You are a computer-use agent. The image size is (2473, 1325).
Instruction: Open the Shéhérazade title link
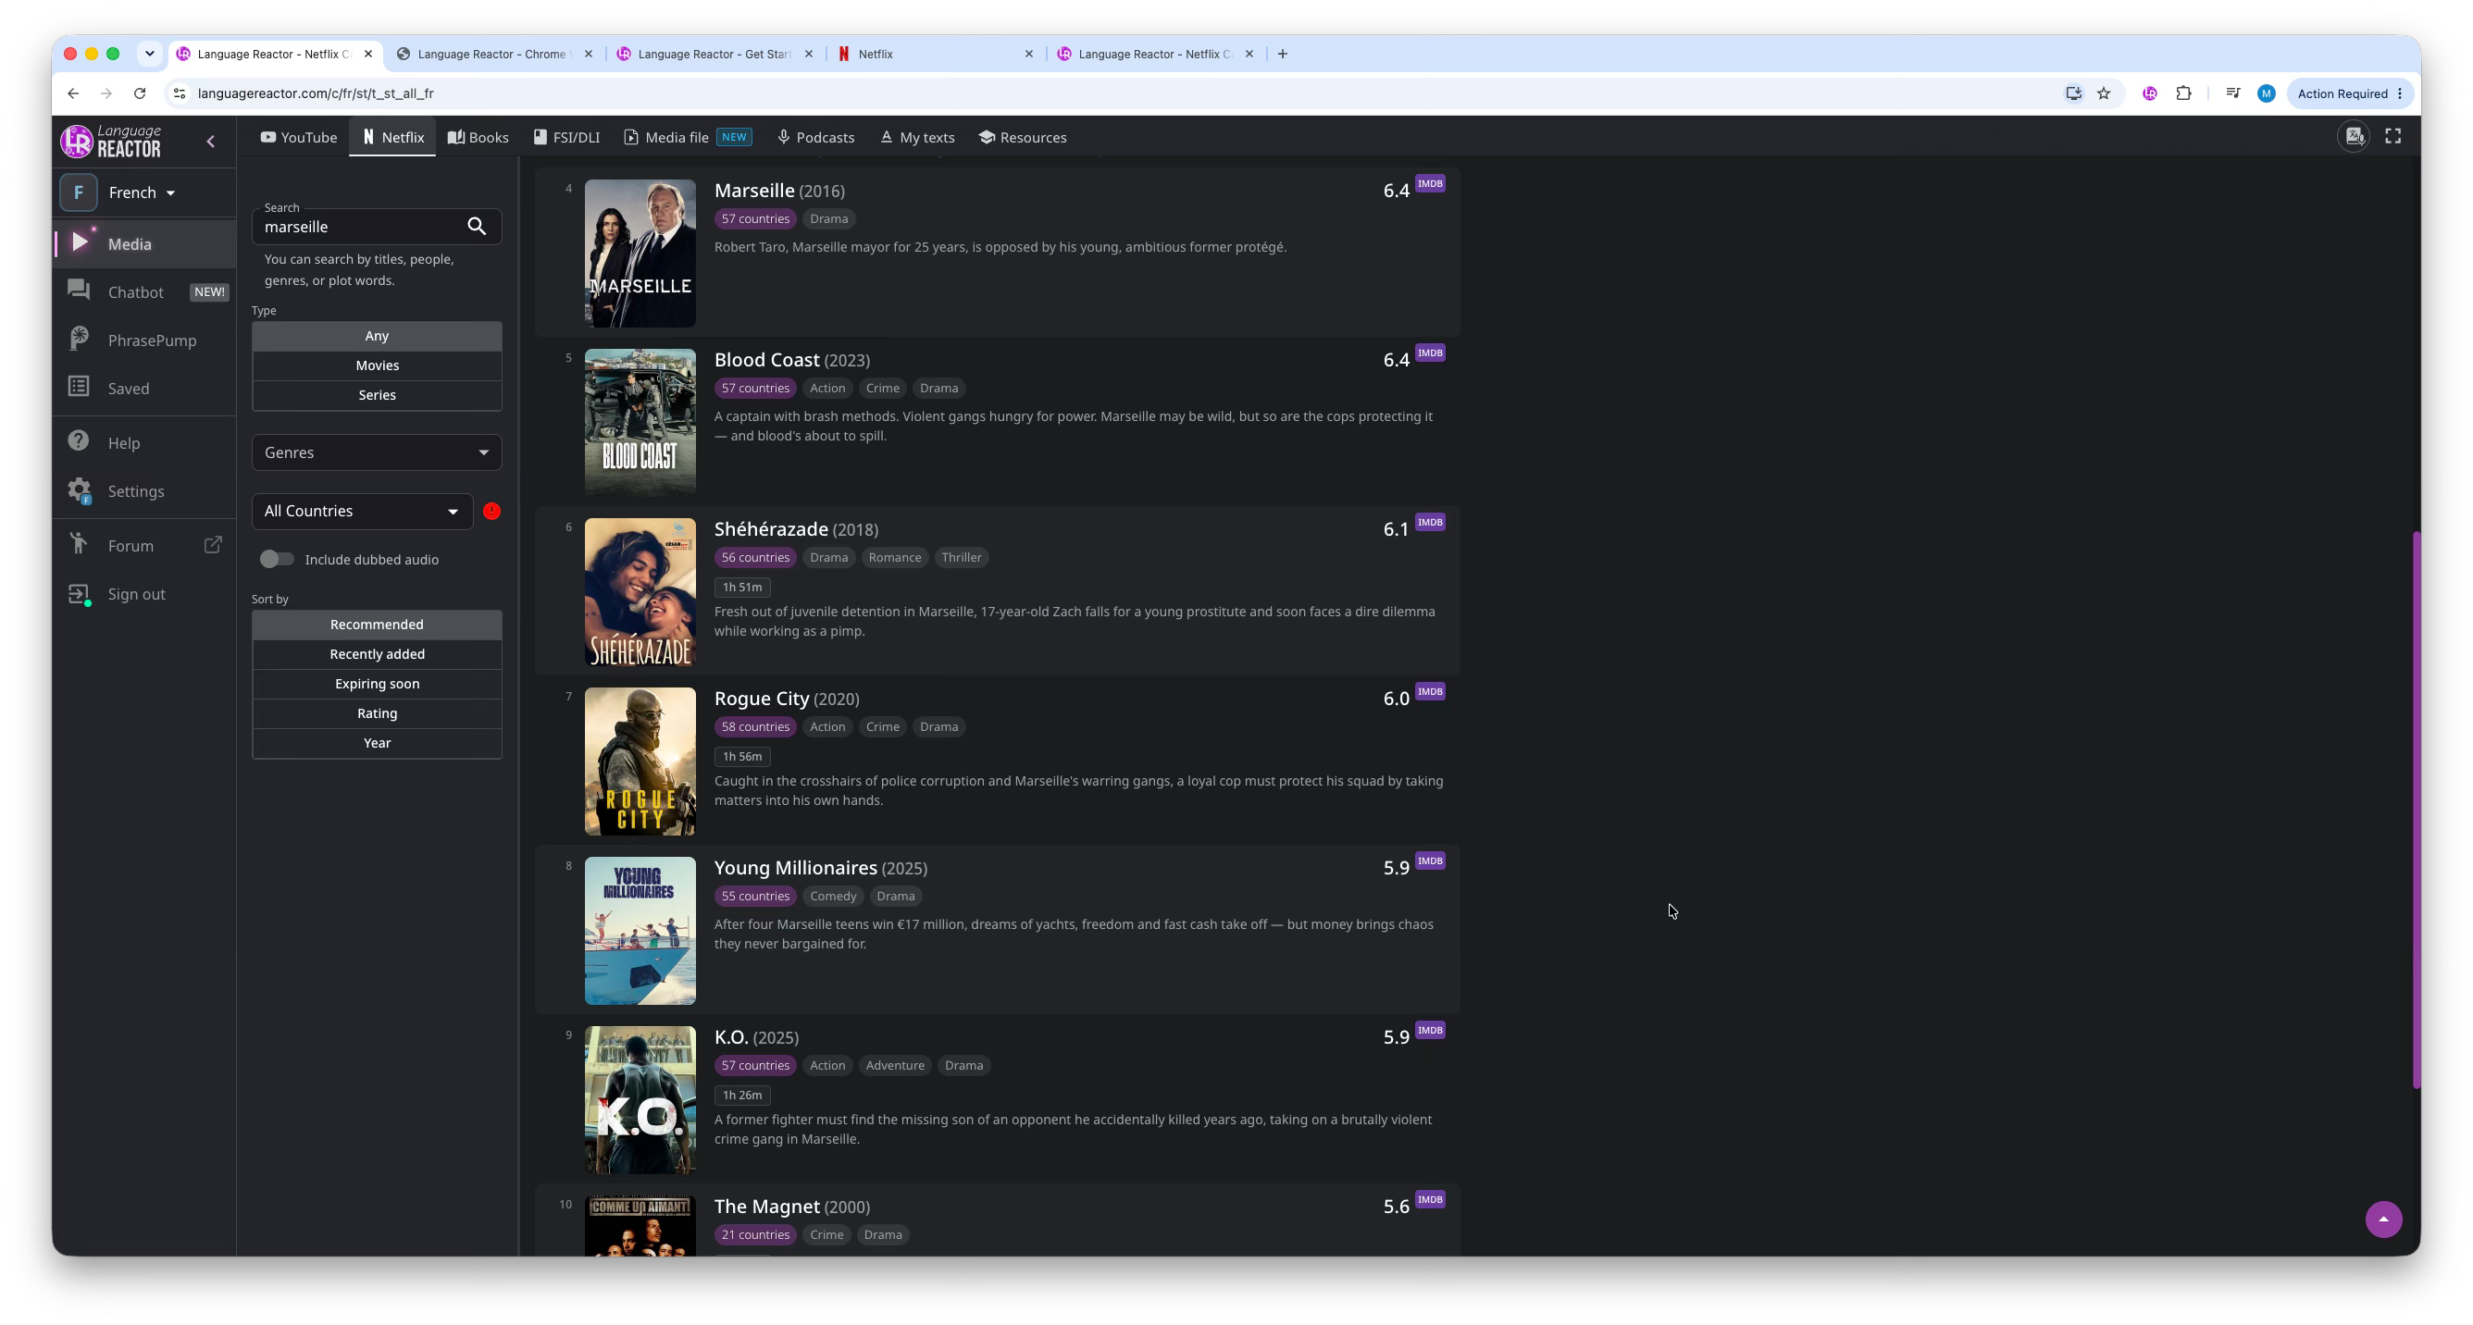(771, 529)
